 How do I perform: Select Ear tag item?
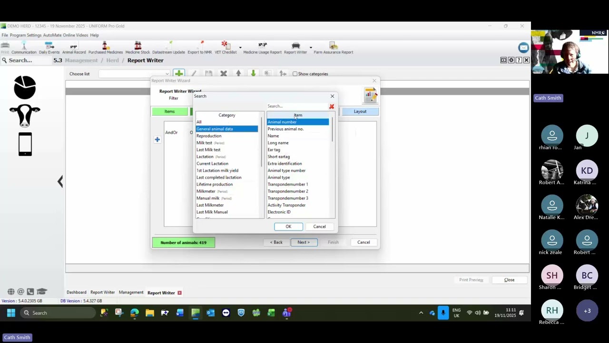[x=274, y=150]
